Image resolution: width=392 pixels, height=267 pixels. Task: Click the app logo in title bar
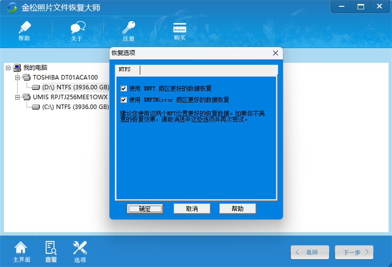pyautogui.click(x=11, y=7)
